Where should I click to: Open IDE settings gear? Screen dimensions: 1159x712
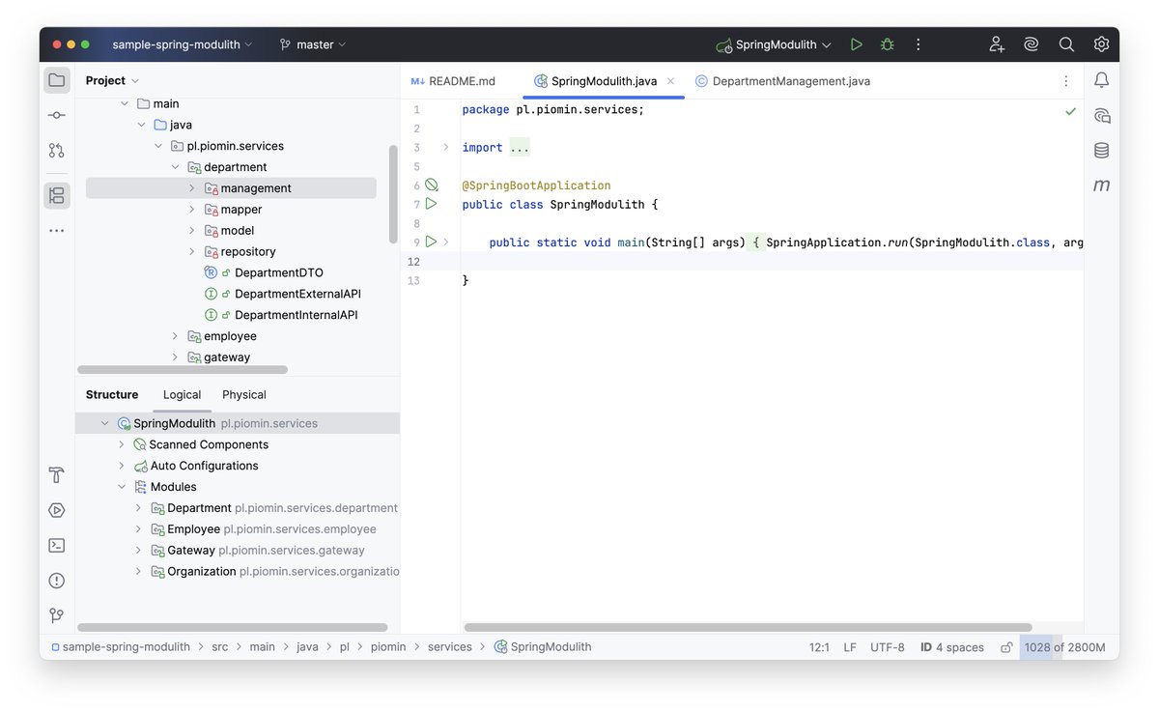tap(1101, 44)
